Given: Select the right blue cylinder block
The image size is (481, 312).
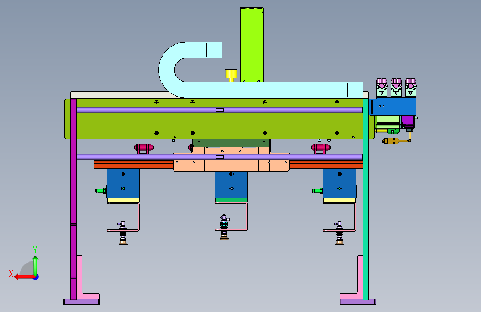Looking at the screenshot, I should click(340, 183).
